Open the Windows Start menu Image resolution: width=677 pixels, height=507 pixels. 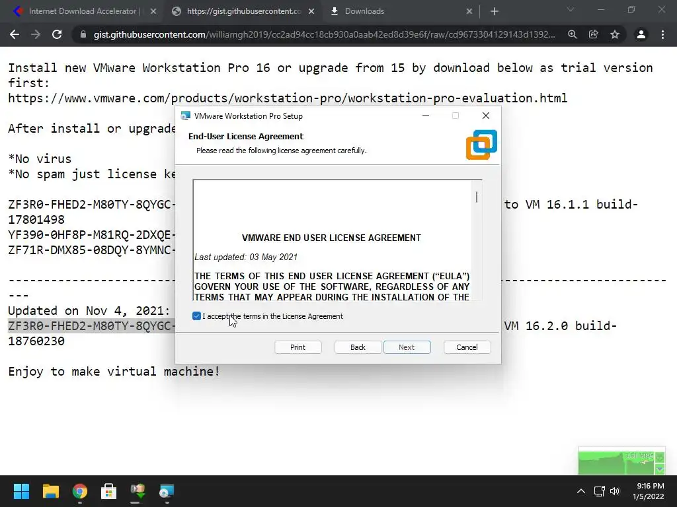click(21, 491)
